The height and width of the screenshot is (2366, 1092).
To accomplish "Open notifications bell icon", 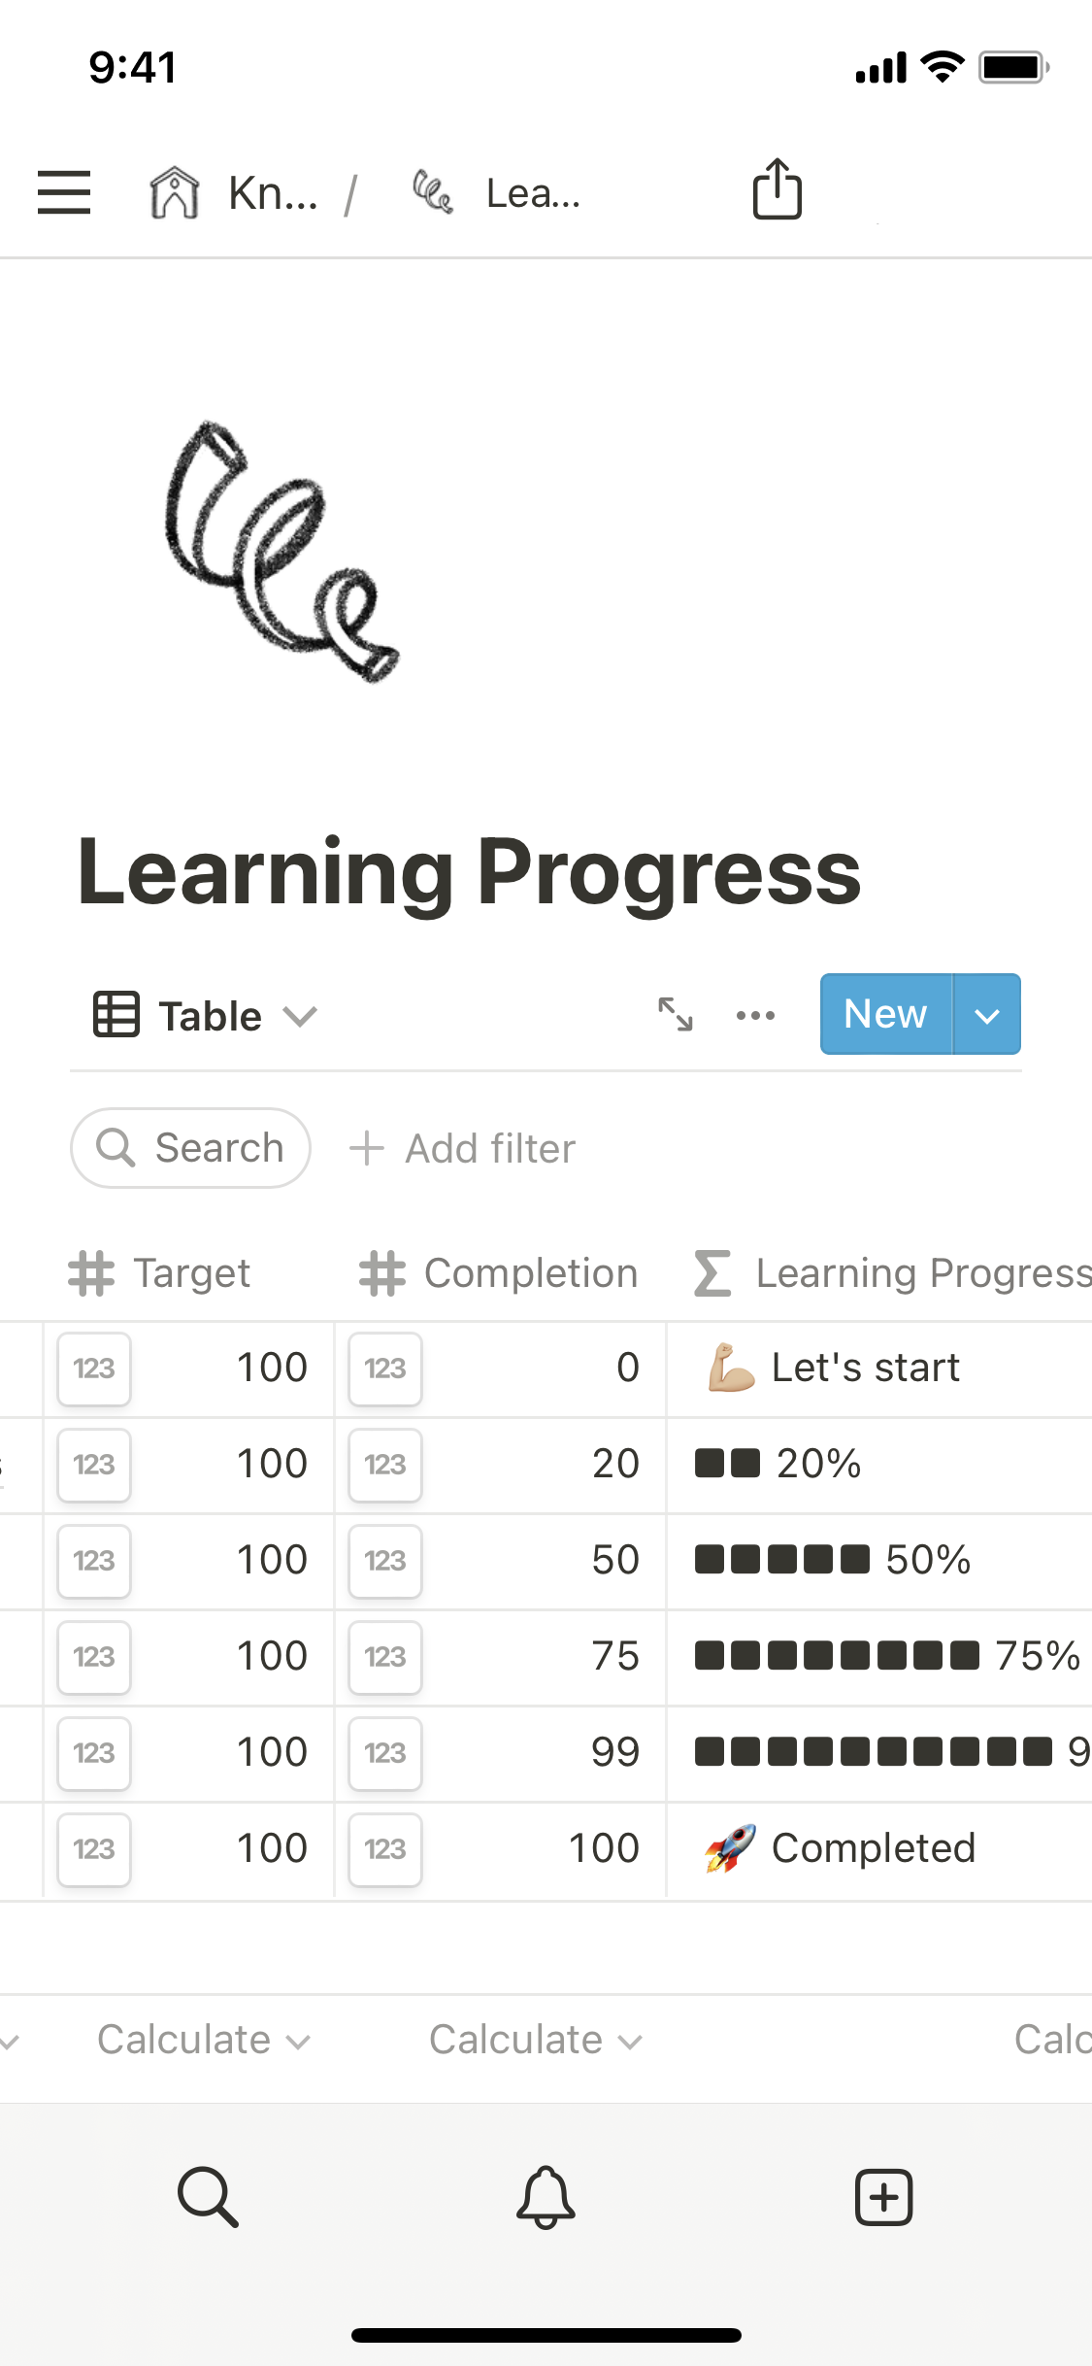I will click(x=546, y=2196).
